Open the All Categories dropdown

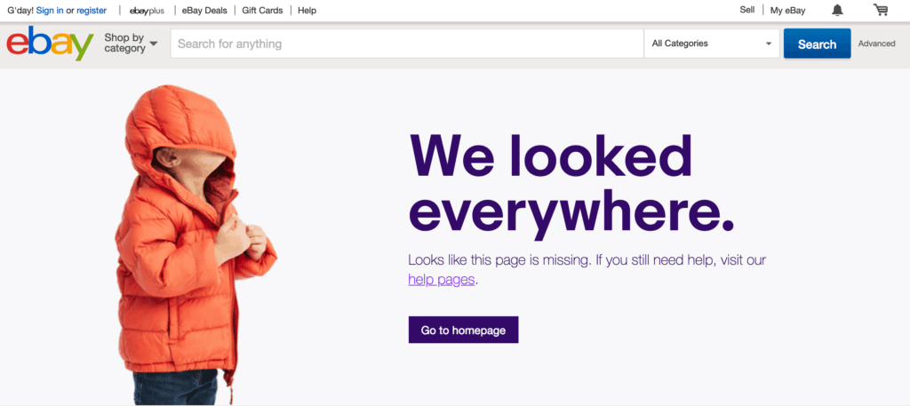pyautogui.click(x=711, y=44)
